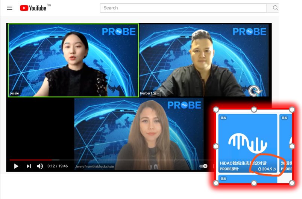Click the bottom-right corner handle of selected image
Image resolution: width=302 pixels, height=199 pixels.
click(292, 183)
